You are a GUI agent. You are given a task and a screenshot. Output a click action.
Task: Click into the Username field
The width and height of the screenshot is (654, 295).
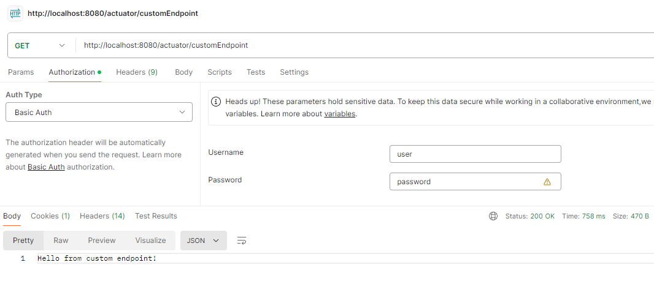pos(475,154)
